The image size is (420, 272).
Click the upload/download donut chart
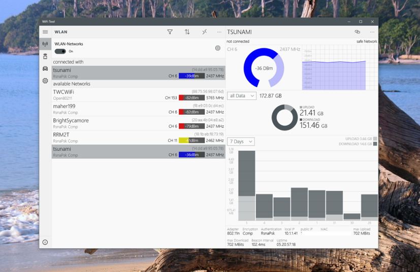click(284, 118)
